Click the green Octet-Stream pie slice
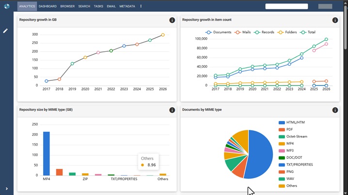348x195 pixels. coord(232,163)
